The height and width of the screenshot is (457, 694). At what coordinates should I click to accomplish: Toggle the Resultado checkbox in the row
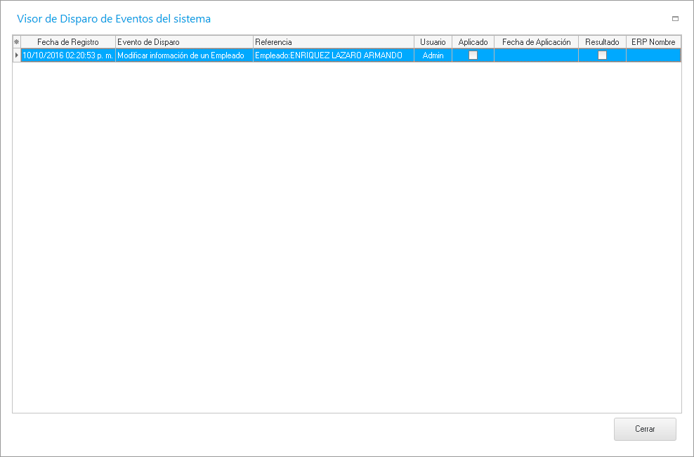point(602,55)
